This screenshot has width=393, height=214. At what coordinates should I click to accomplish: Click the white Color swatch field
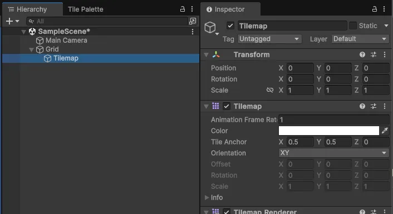(329, 131)
